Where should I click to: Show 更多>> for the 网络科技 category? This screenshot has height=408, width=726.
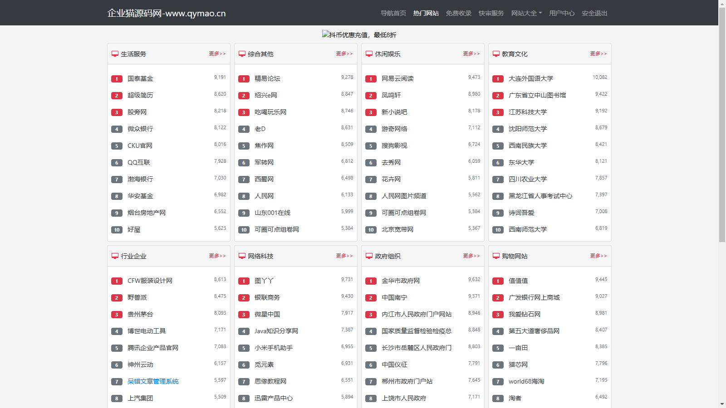344,256
